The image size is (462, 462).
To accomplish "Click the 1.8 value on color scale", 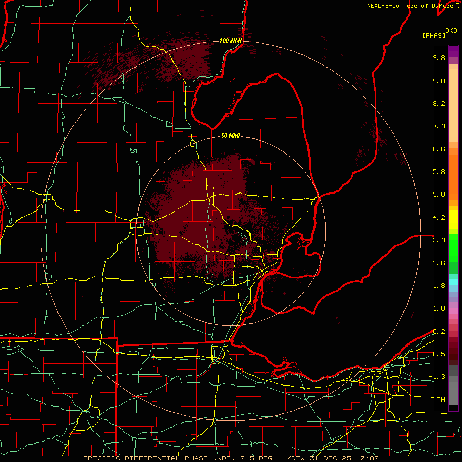I will 439,286.
